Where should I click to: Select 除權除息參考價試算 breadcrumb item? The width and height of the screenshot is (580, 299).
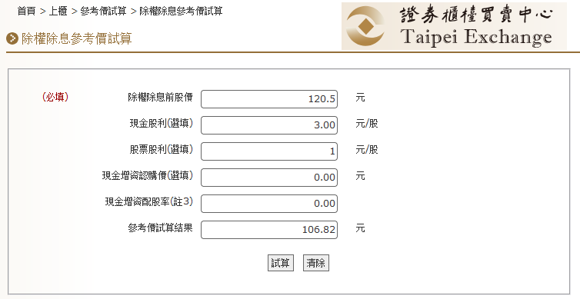pos(181,11)
